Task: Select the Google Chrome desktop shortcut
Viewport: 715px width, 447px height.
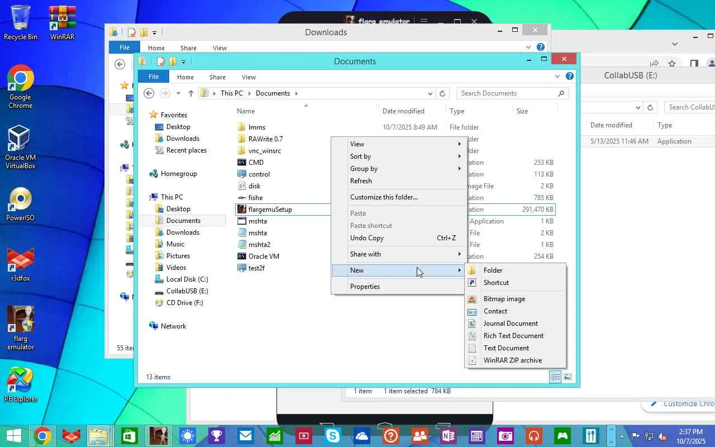Action: coord(21,87)
